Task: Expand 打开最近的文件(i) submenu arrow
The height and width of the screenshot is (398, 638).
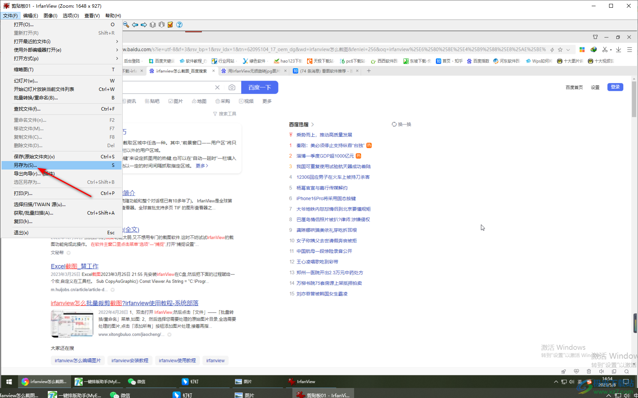Action: coord(117,41)
